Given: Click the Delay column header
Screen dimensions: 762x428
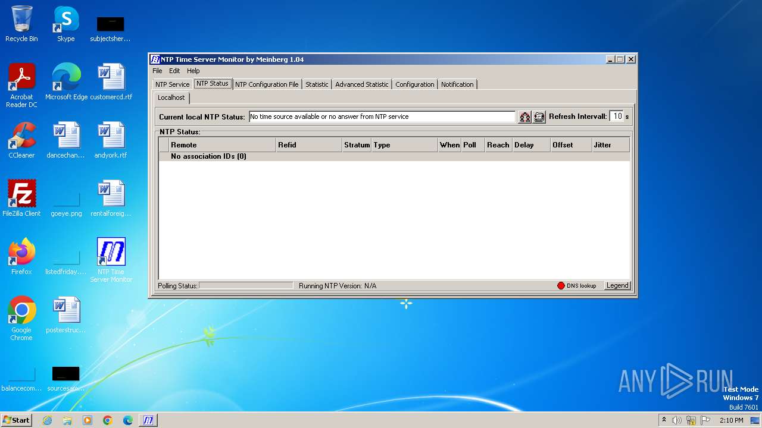Looking at the screenshot, I should click(x=532, y=145).
